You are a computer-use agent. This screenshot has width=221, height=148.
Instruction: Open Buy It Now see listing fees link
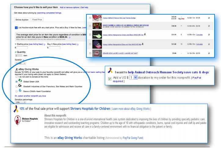pyautogui.click(x=69, y=44)
